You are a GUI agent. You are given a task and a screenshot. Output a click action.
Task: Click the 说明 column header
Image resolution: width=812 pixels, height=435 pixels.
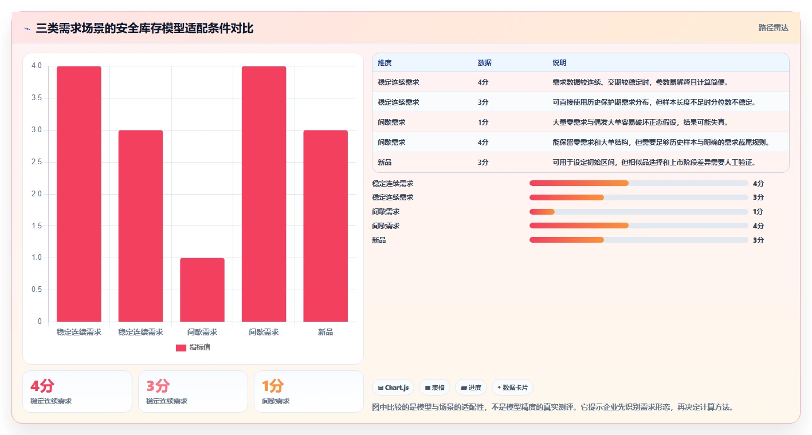click(x=559, y=63)
